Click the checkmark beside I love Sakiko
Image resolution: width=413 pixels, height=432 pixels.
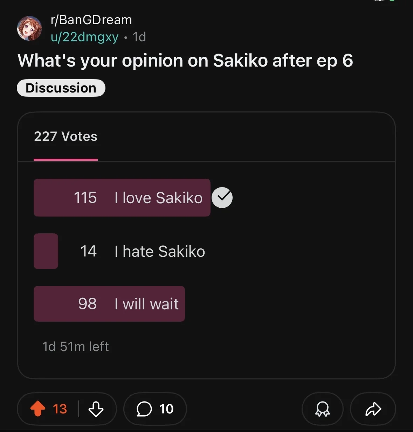(x=222, y=198)
